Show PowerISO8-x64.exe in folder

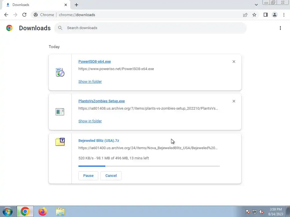[x=90, y=82]
